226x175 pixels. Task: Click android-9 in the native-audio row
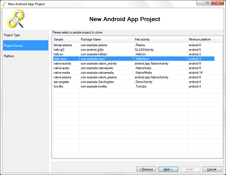(195, 68)
